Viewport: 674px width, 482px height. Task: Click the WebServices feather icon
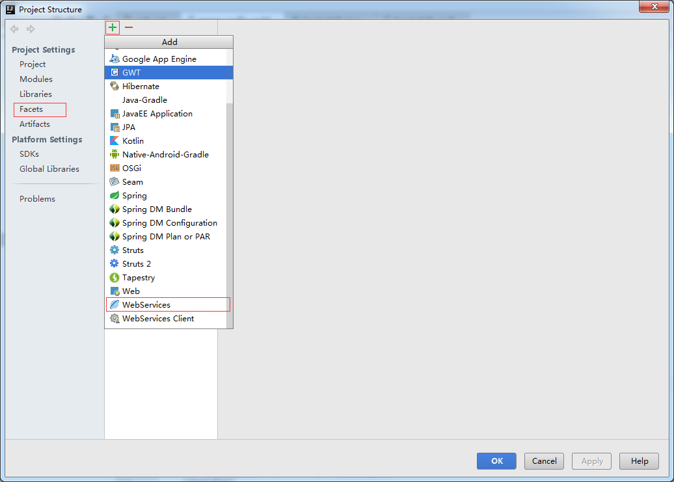[x=115, y=304]
